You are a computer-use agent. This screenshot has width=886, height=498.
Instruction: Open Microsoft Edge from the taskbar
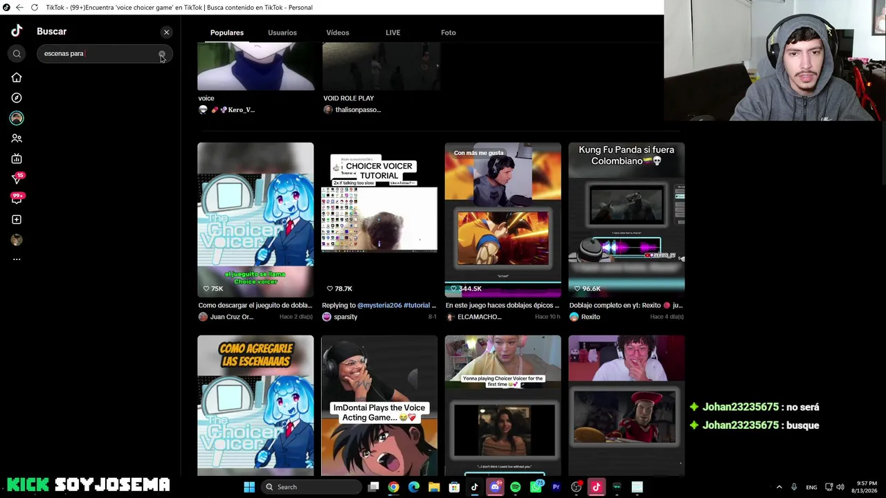click(414, 487)
